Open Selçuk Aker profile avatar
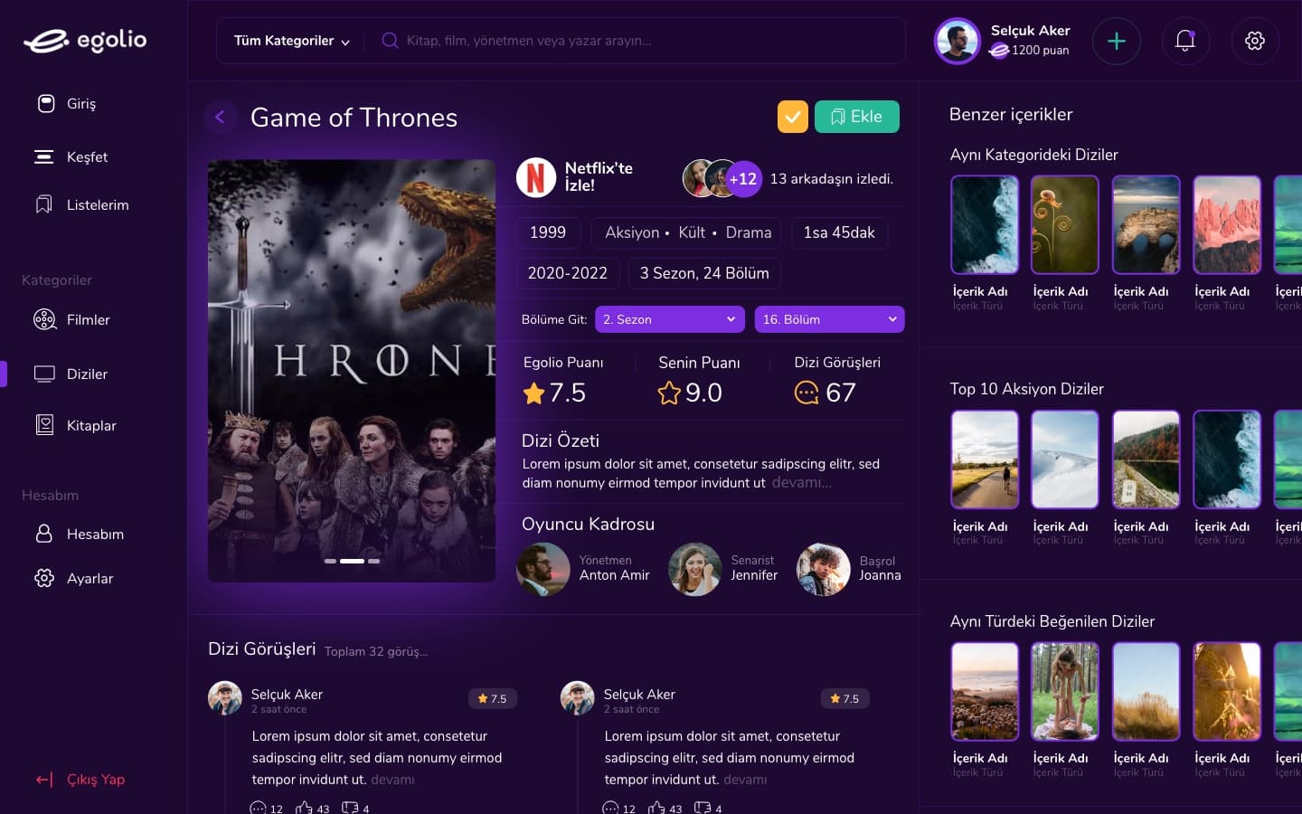The image size is (1302, 814). 958,41
